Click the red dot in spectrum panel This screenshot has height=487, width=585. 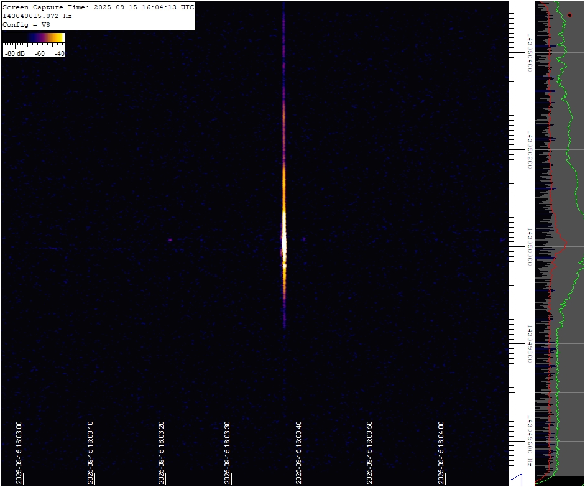pos(569,16)
